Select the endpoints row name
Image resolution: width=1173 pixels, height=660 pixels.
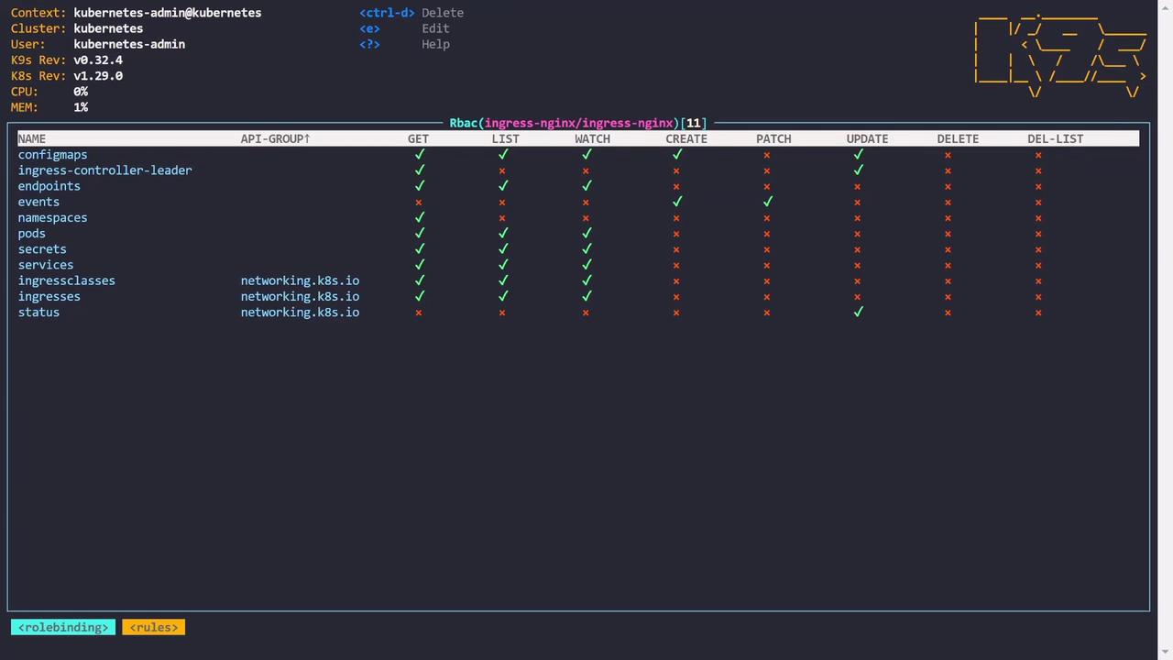pos(49,186)
